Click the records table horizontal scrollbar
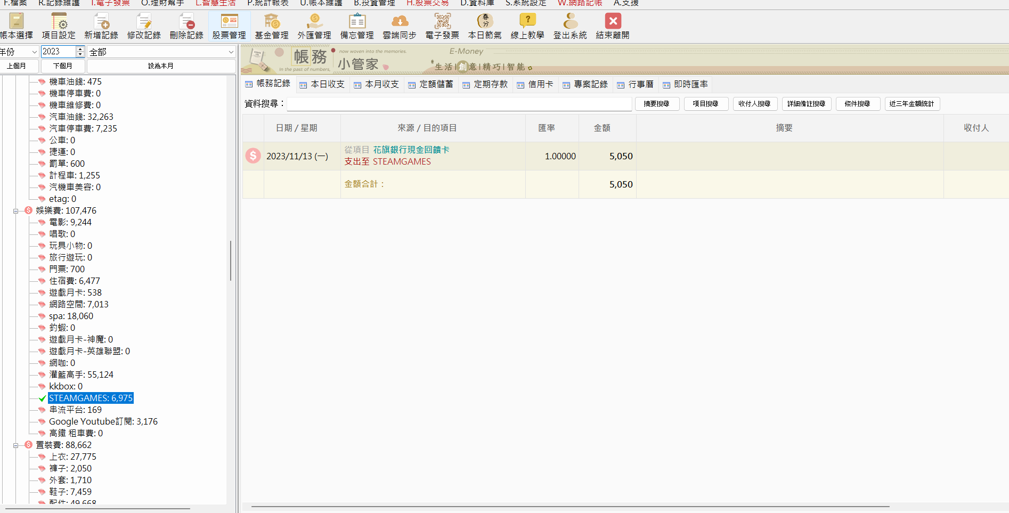This screenshot has height=513, width=1009. [x=570, y=507]
